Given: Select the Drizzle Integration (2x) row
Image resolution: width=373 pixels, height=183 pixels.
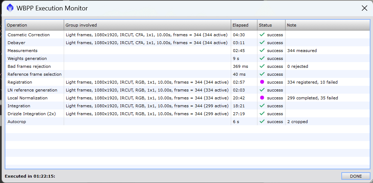Looking at the screenshot, I should (x=188, y=113).
